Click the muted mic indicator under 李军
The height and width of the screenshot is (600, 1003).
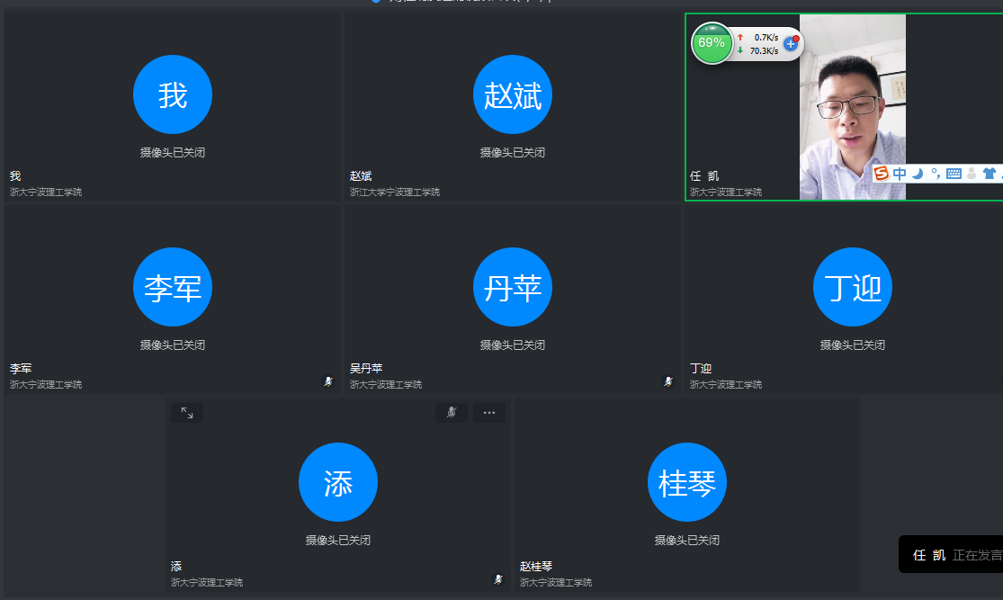pos(328,381)
